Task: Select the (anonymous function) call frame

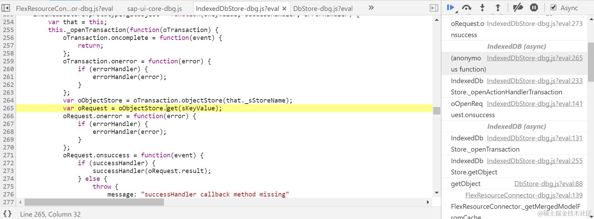Action: 514,63
